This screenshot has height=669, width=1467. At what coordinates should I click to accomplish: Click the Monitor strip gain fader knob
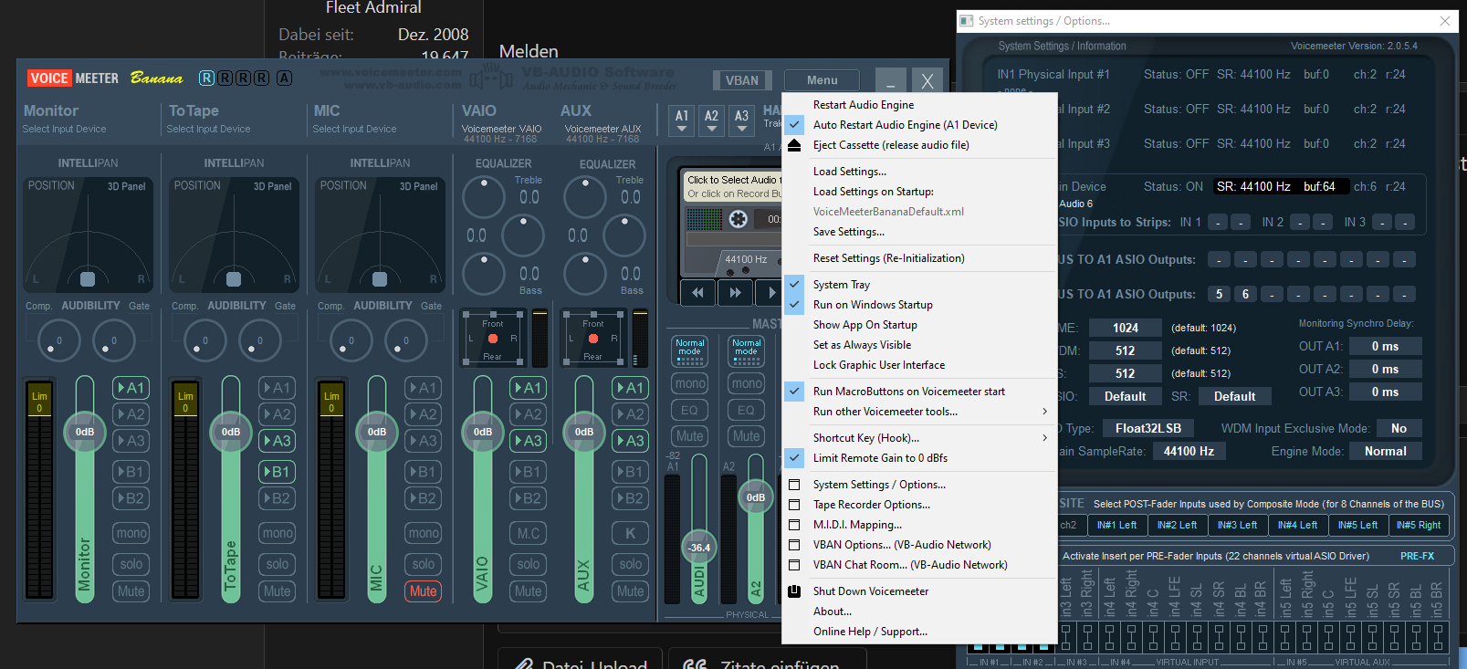tap(85, 432)
